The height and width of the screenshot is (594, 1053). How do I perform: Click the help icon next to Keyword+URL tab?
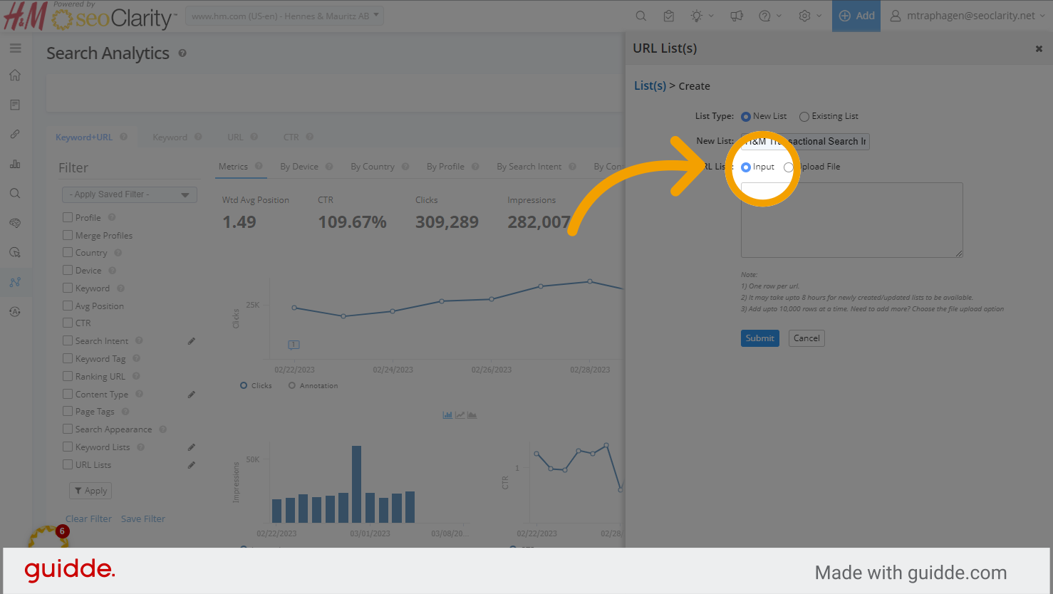(124, 137)
